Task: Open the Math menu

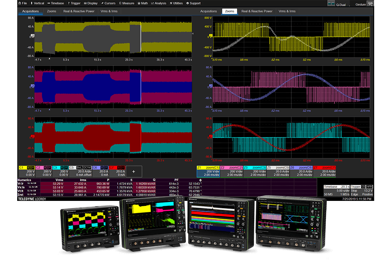Action: coord(142,3)
